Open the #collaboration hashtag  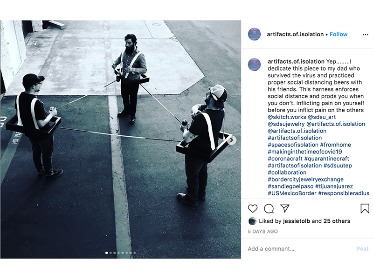287,173
